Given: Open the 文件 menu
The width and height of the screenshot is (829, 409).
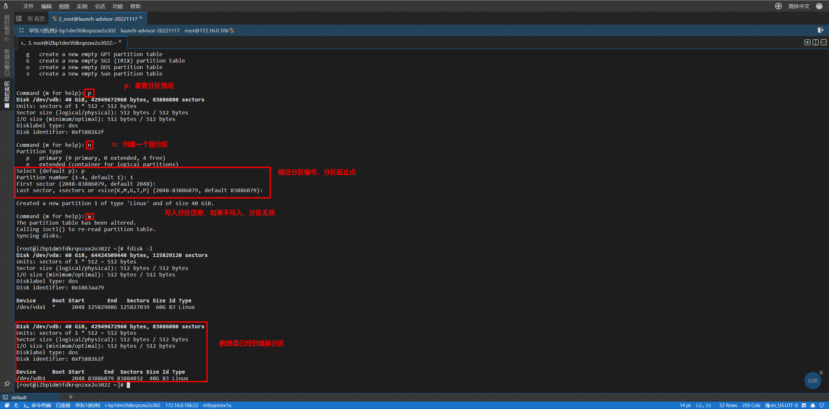Looking at the screenshot, I should click(x=28, y=6).
